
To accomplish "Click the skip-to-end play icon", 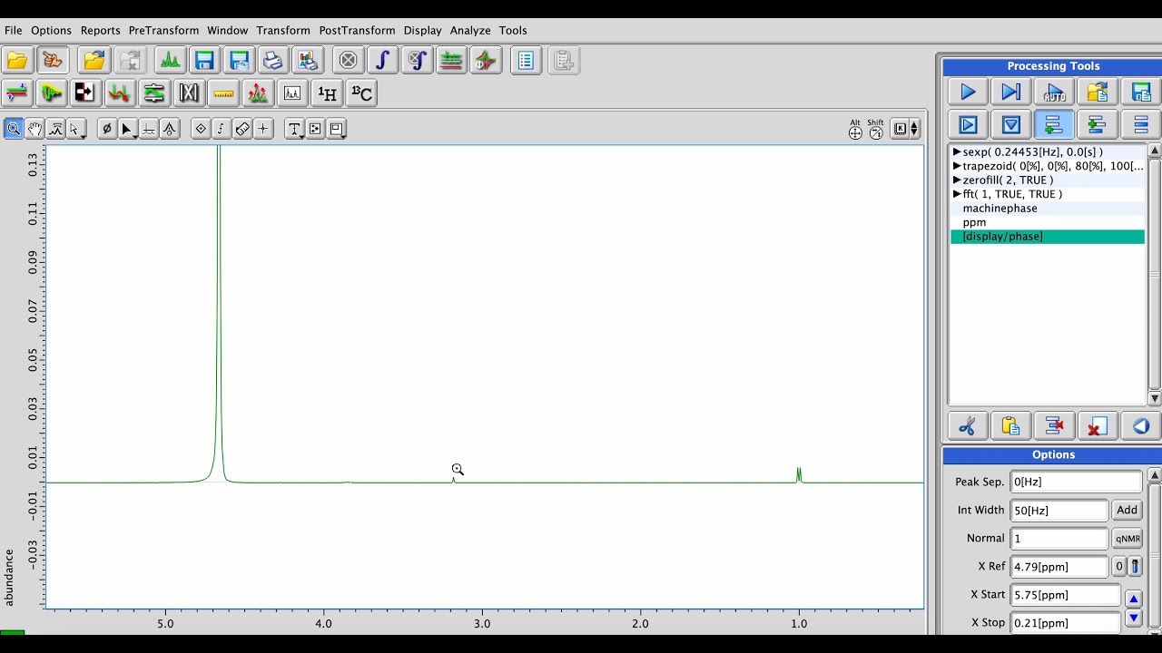I will 1010,92.
